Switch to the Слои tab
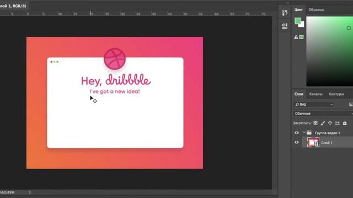This screenshot has width=353, height=198. tap(299, 94)
